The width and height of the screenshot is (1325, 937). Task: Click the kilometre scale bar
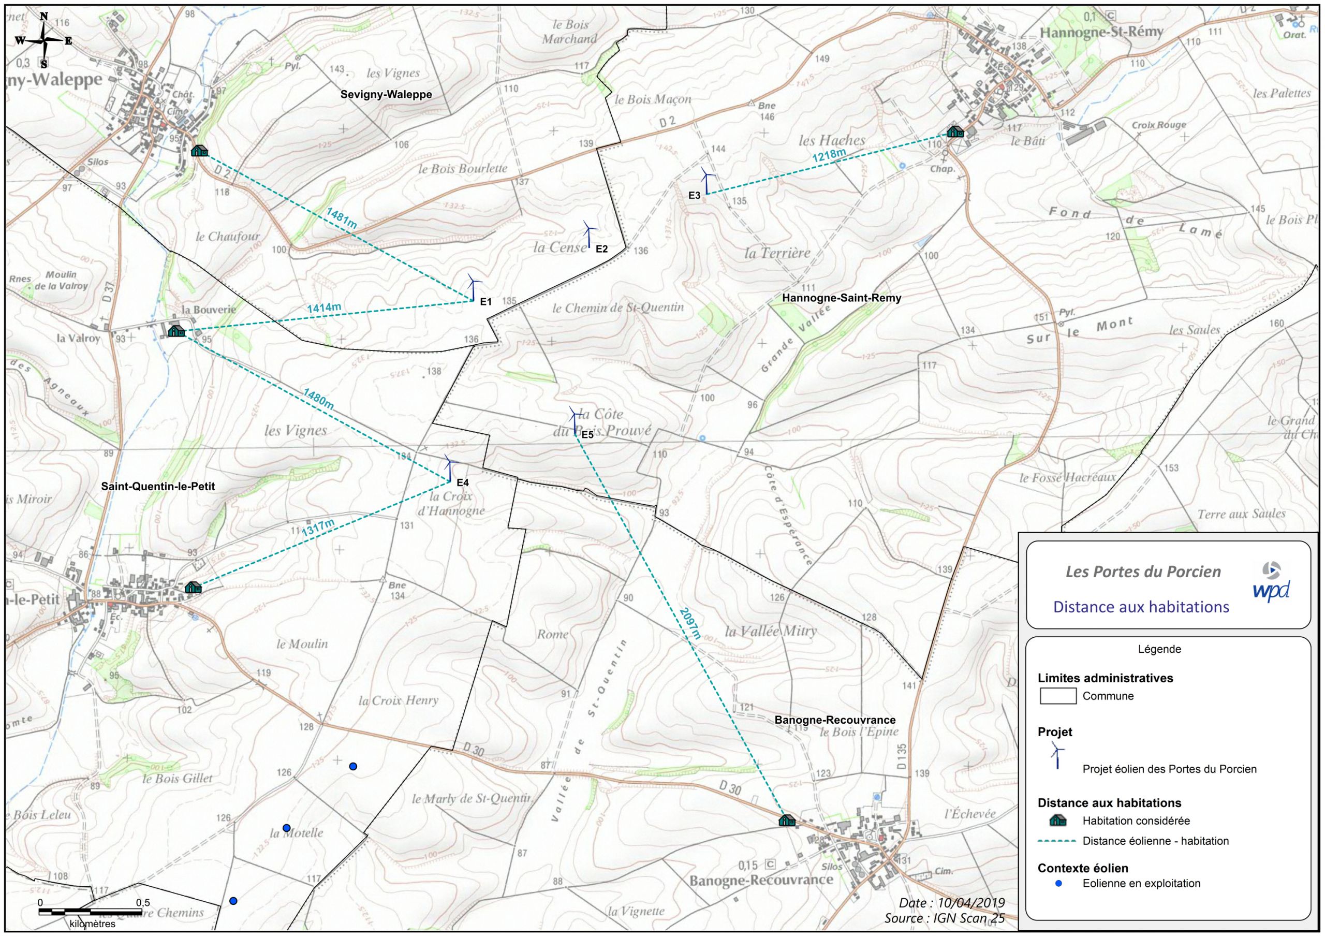(91, 912)
